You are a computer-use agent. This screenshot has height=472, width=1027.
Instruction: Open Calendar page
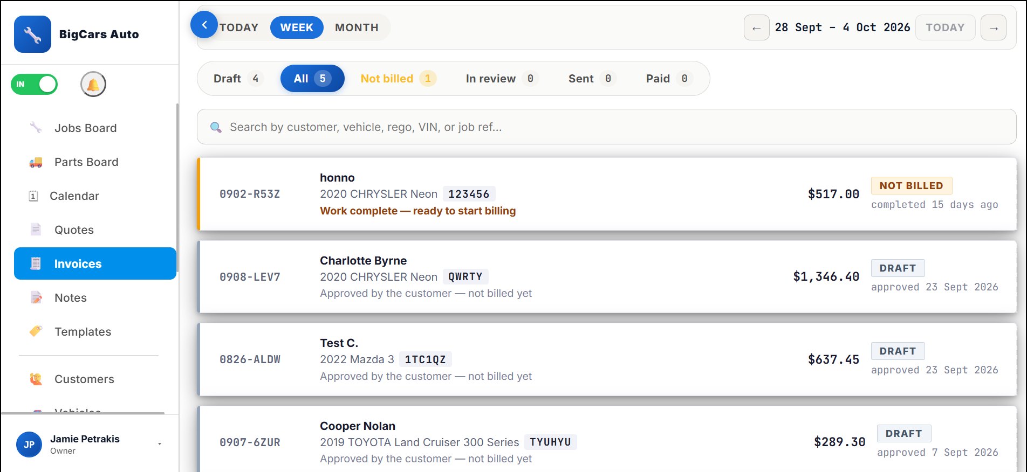tap(95, 196)
